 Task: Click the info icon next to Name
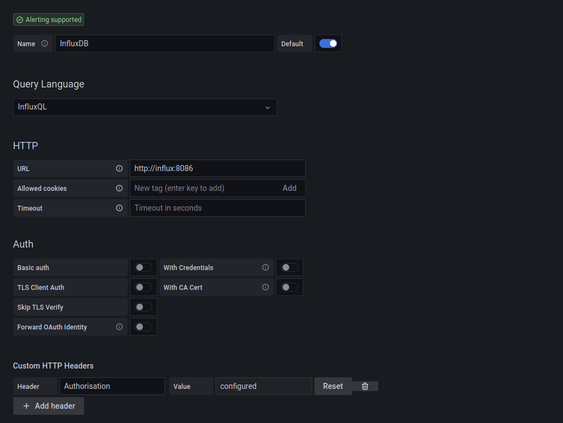(45, 43)
